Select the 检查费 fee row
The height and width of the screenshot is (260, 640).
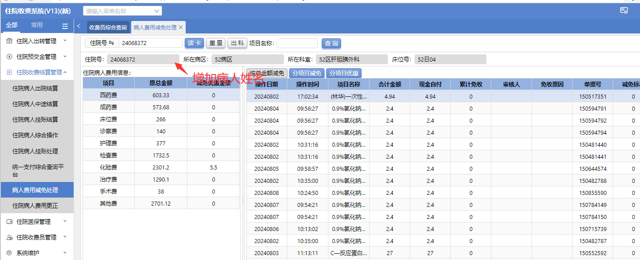tap(161, 155)
